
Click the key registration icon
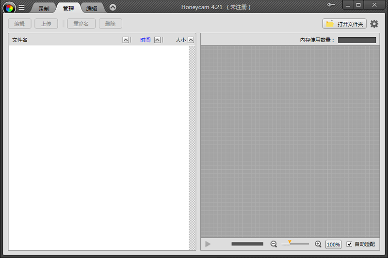[332, 5]
